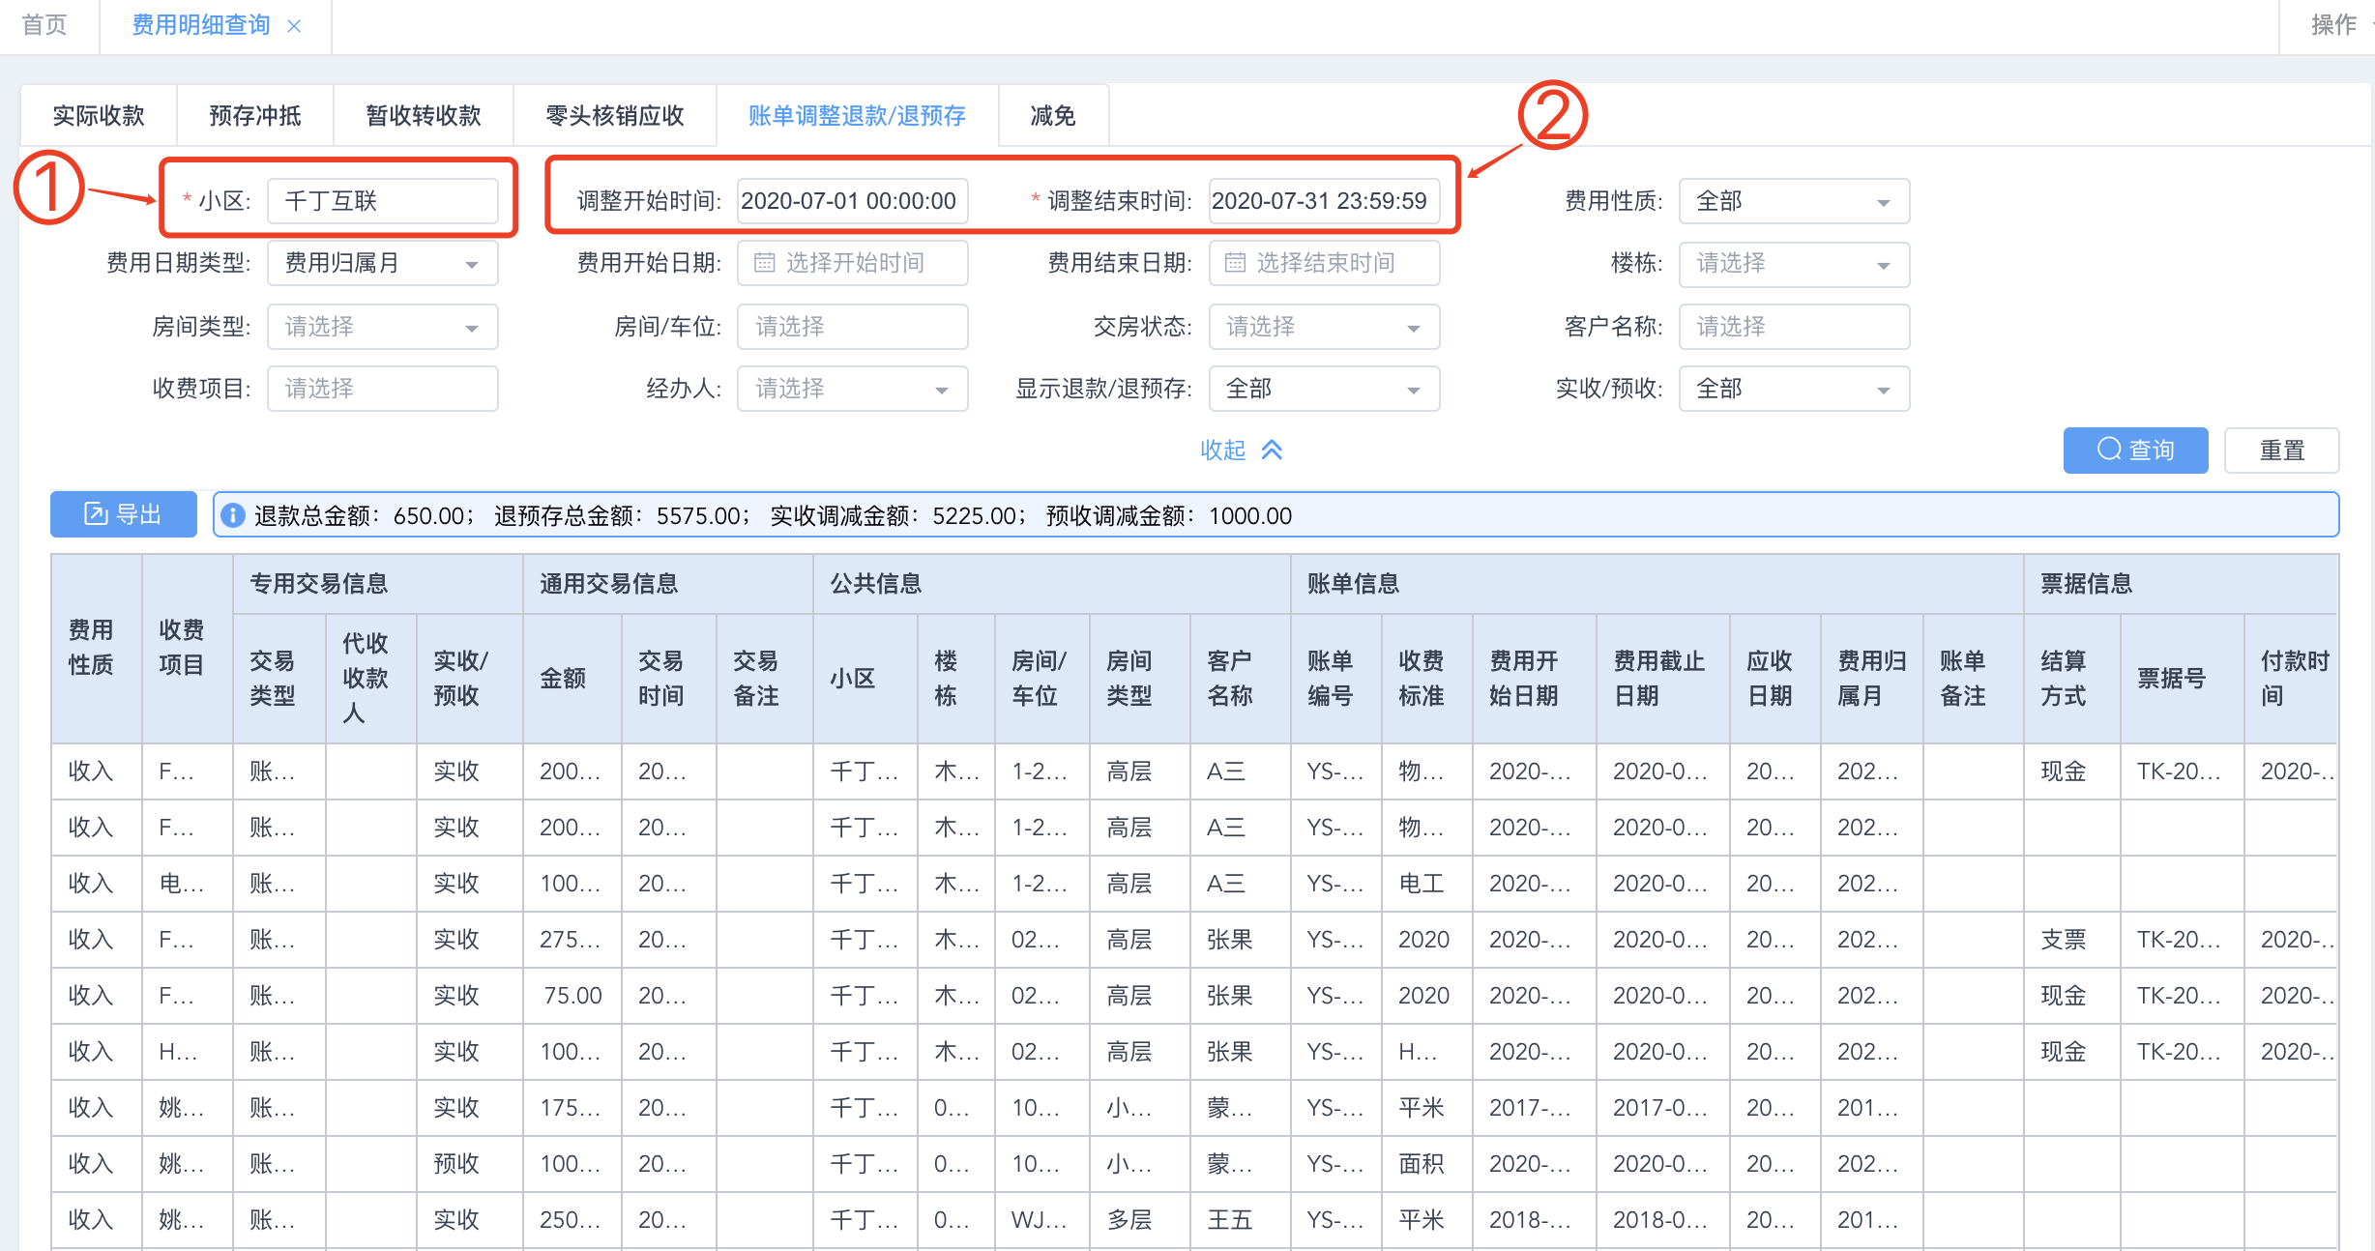Screen dimensions: 2375x1251
Task: Click the 收费项目 input field
Action: click(x=382, y=389)
